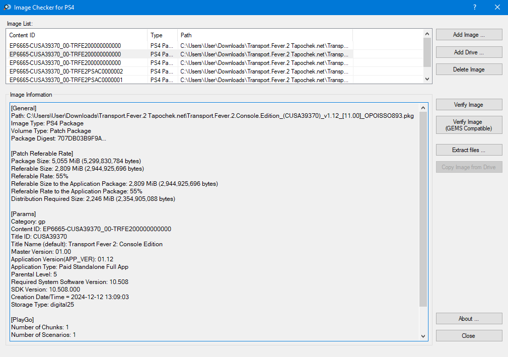Image resolution: width=508 pixels, height=357 pixels.
Task: Click the Image Type: PS4 Package line
Action: point(47,123)
